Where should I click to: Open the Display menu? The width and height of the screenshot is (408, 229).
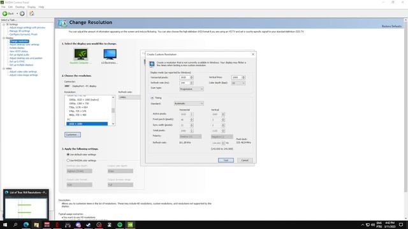point(31,7)
